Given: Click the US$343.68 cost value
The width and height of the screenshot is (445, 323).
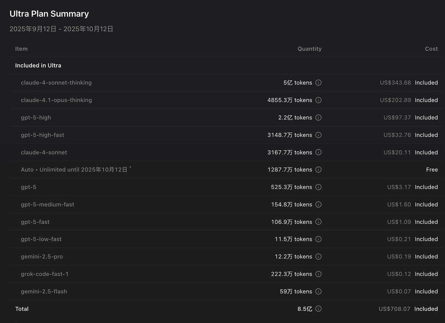Looking at the screenshot, I should point(396,83).
